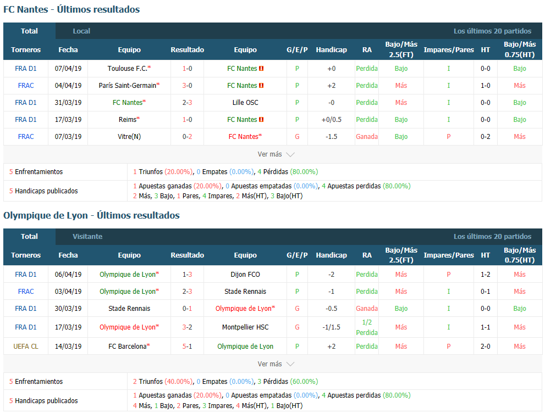Click the Ganada result in the Vitre(N) row
The height and width of the screenshot is (413, 545).
tap(367, 137)
